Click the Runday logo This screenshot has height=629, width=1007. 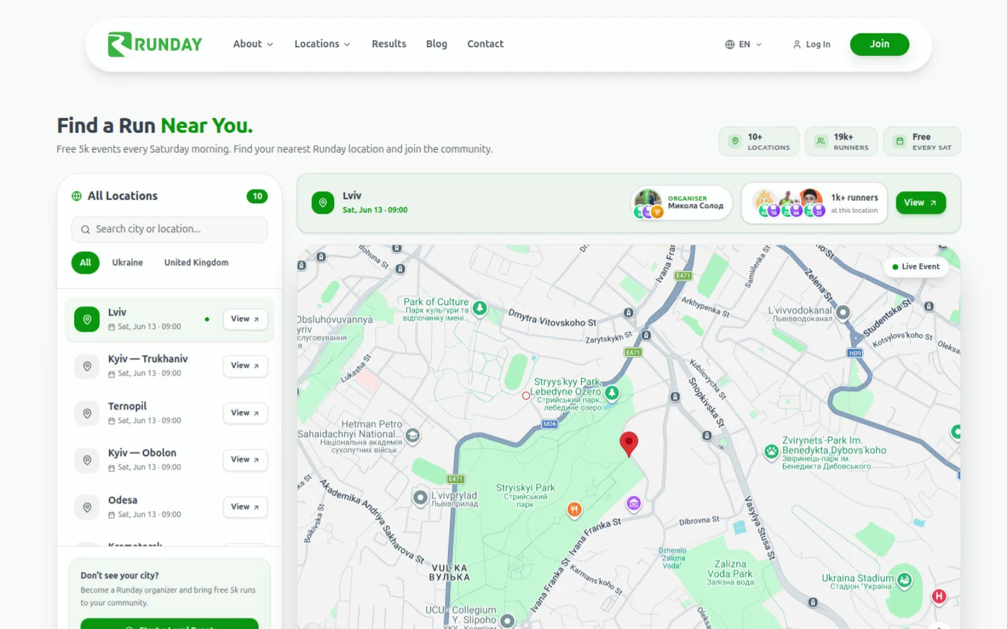click(x=155, y=44)
